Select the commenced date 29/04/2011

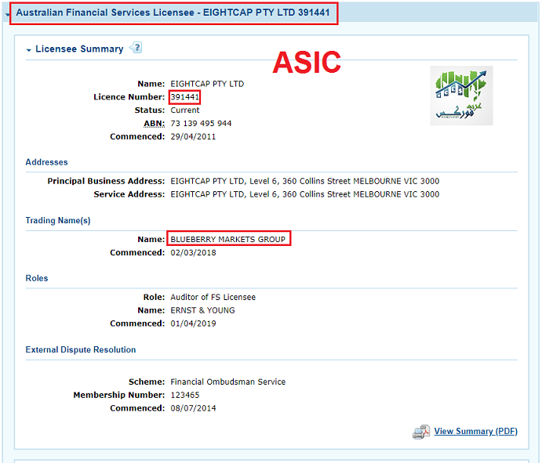(193, 137)
